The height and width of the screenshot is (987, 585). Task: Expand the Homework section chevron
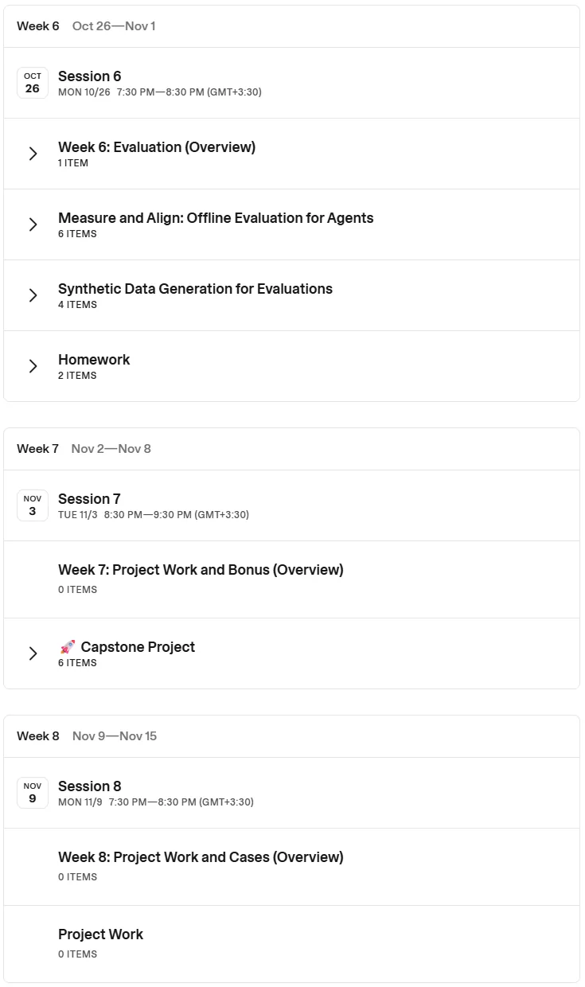click(33, 366)
